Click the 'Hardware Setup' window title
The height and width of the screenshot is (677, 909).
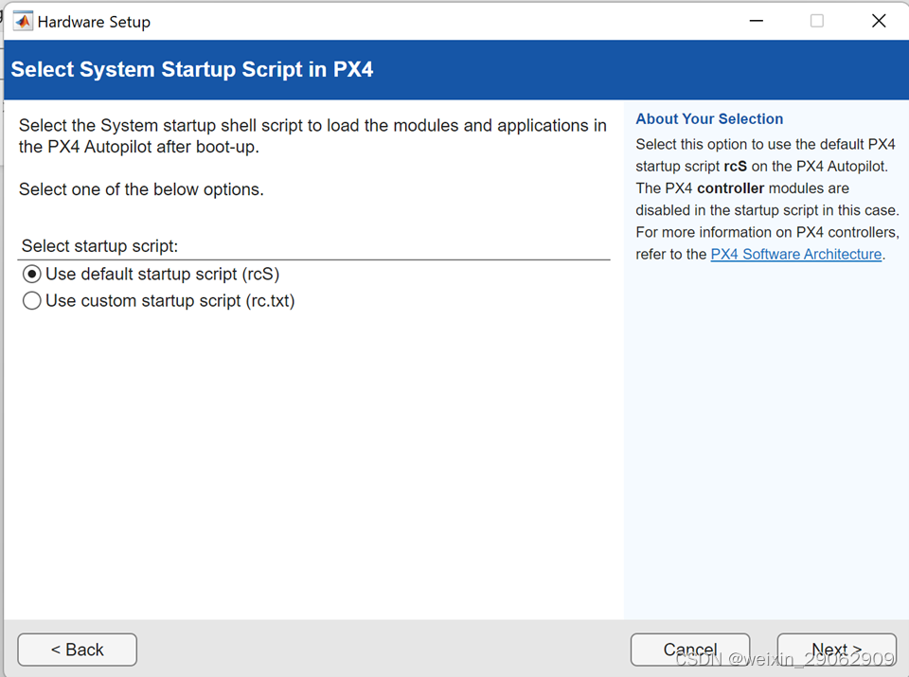[x=94, y=22]
